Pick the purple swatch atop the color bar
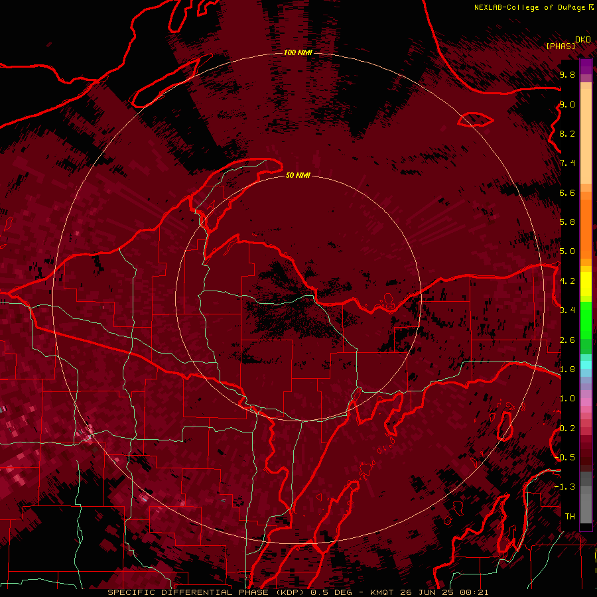This screenshot has height=597, width=597. click(x=586, y=66)
